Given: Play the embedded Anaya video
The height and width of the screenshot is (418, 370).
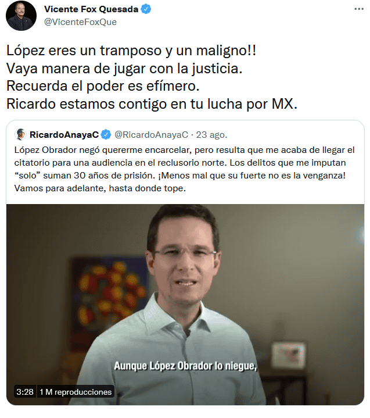Looking at the screenshot, I should [x=185, y=305].
